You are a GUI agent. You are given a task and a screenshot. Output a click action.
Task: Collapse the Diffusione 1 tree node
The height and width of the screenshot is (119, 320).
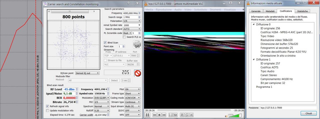pos(254,60)
